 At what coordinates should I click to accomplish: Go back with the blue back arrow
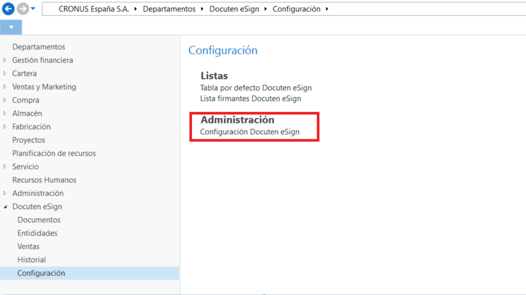click(8, 9)
